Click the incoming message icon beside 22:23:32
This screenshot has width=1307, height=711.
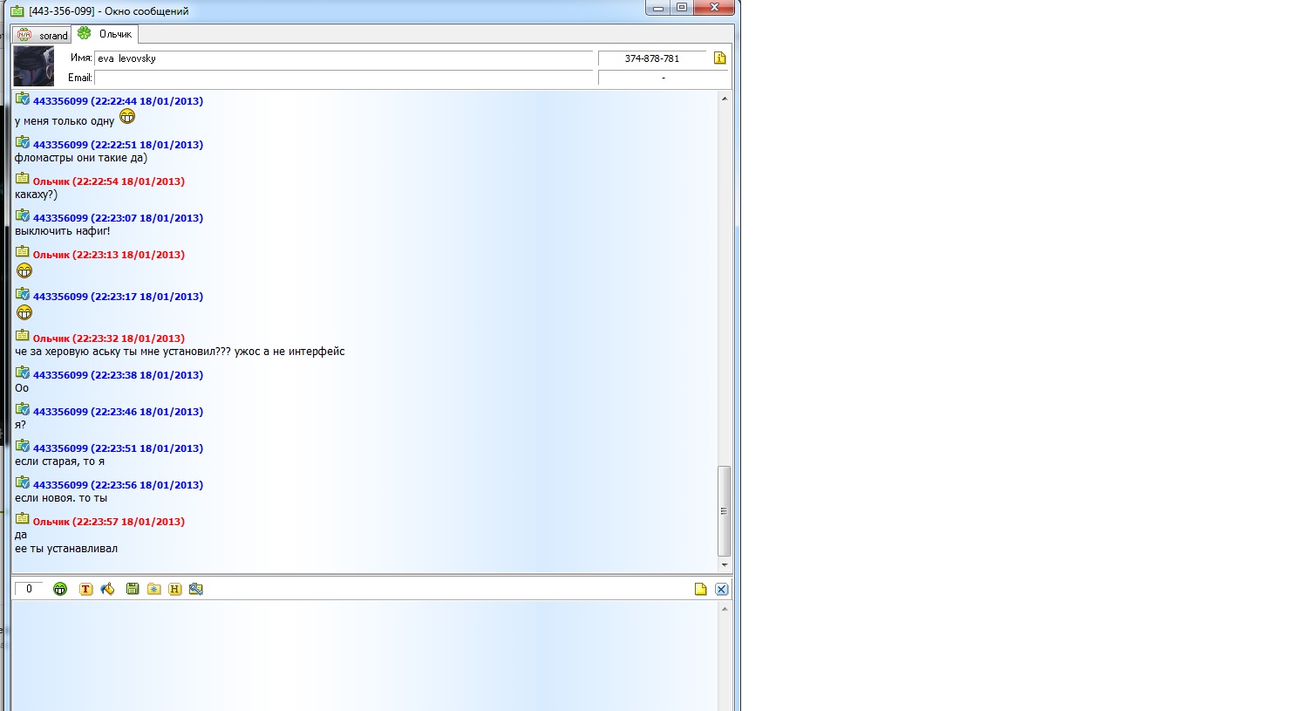[23, 336]
